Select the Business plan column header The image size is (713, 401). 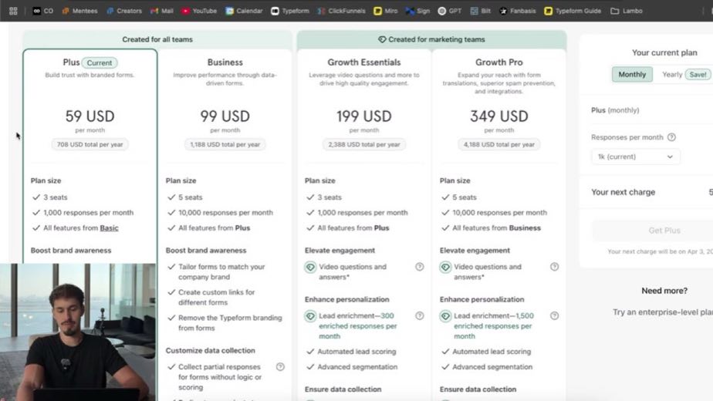(225, 62)
